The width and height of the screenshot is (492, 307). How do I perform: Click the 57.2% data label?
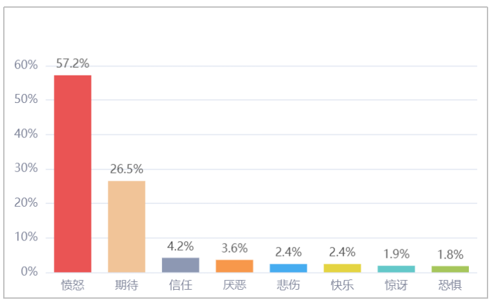click(72, 63)
